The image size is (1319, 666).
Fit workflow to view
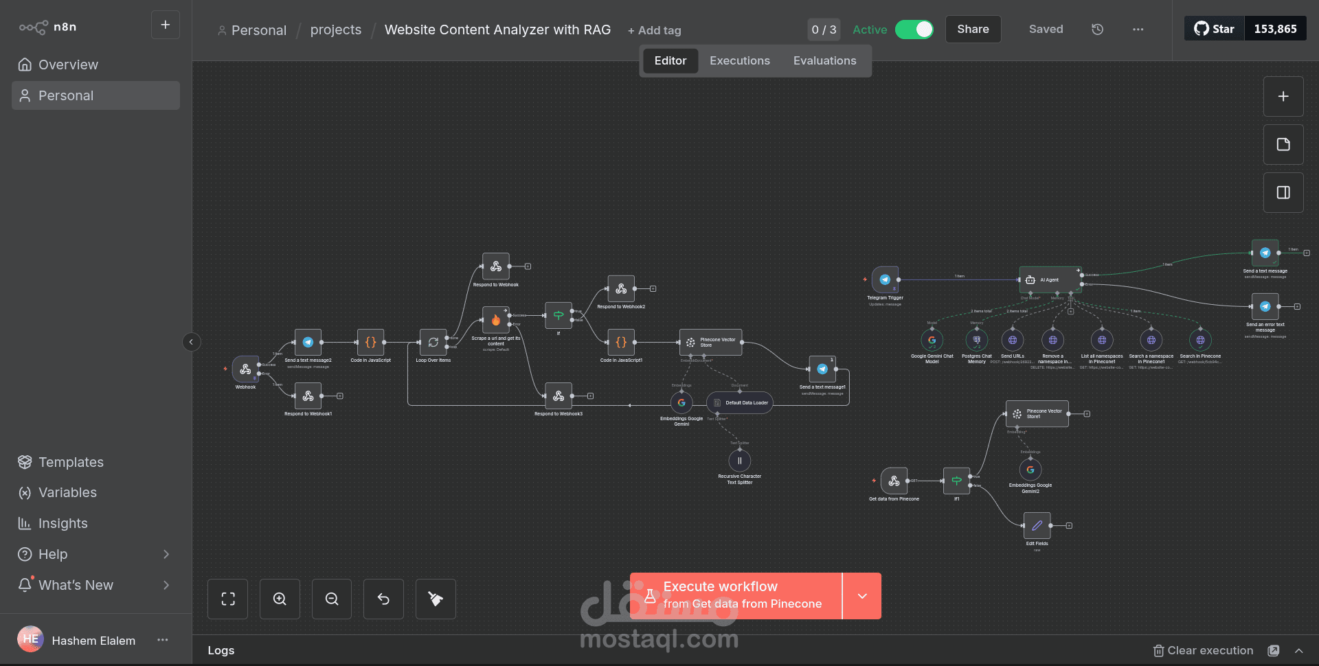click(x=228, y=599)
